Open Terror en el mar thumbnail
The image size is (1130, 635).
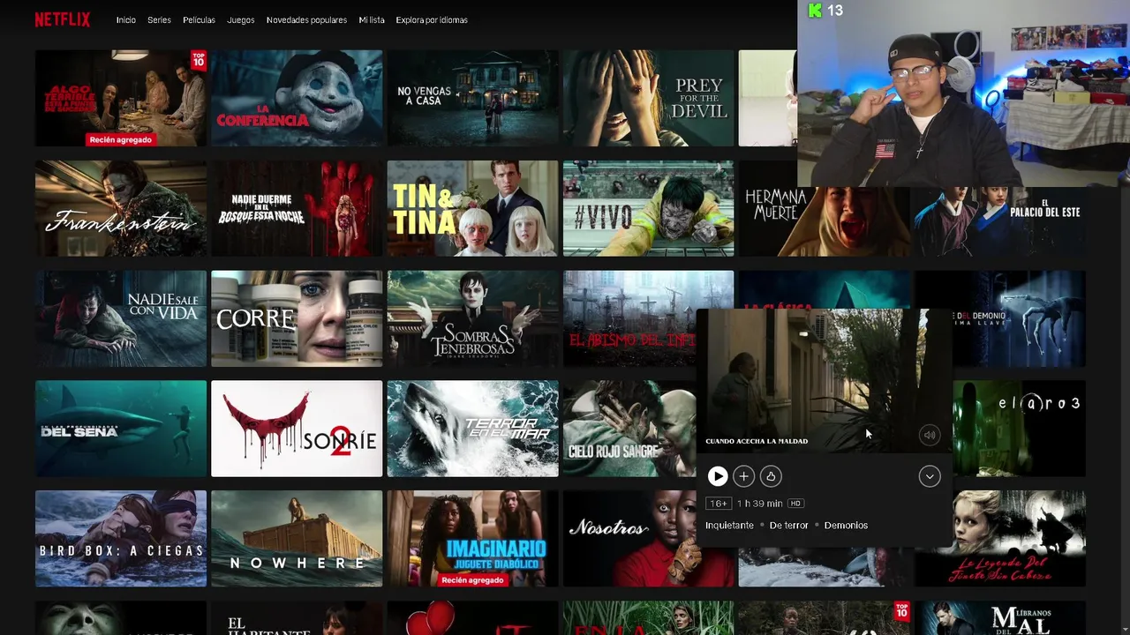click(x=472, y=429)
